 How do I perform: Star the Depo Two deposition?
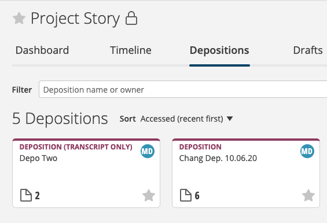click(149, 195)
